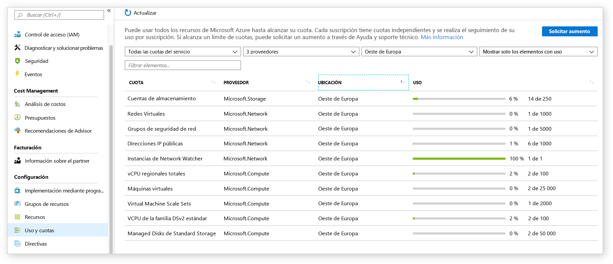Screen dimensions: 613x264
Task: Click the Diagnosticar y solucionar problemas tools icon
Action: pos(17,47)
